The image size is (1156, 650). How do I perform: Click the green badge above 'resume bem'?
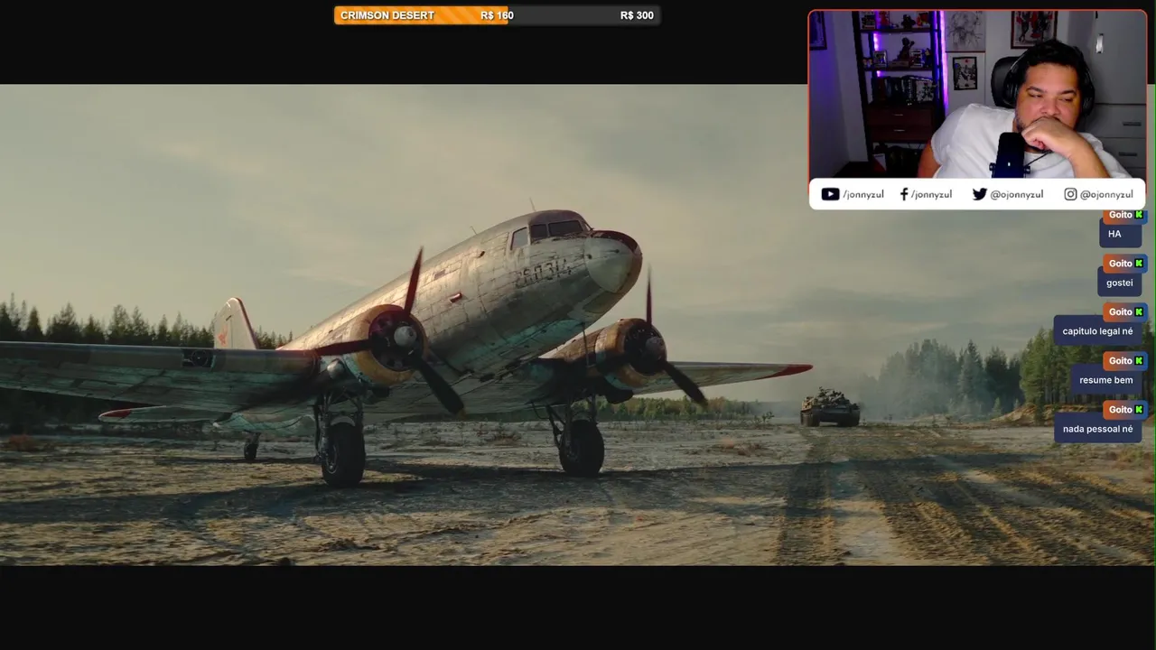coord(1139,361)
